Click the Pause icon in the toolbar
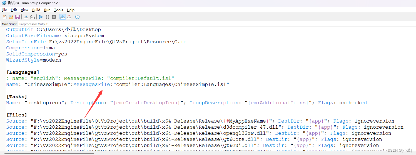Screen dimensions: 416x155 pyautogui.click(x=48, y=17)
